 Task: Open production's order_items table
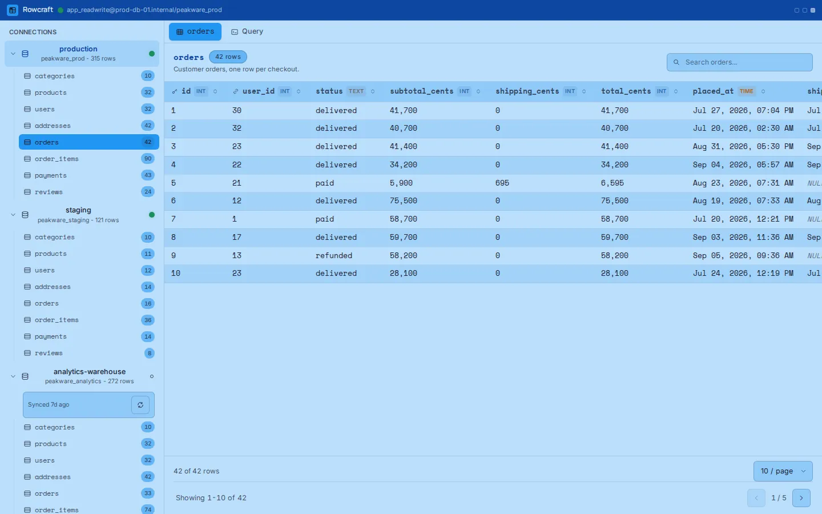click(89, 159)
